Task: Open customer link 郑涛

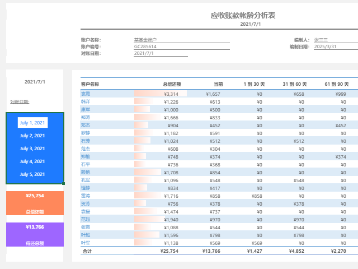Action: (x=86, y=117)
